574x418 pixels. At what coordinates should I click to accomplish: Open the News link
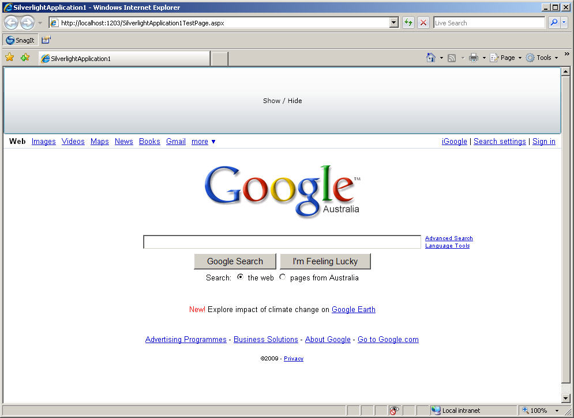click(123, 142)
